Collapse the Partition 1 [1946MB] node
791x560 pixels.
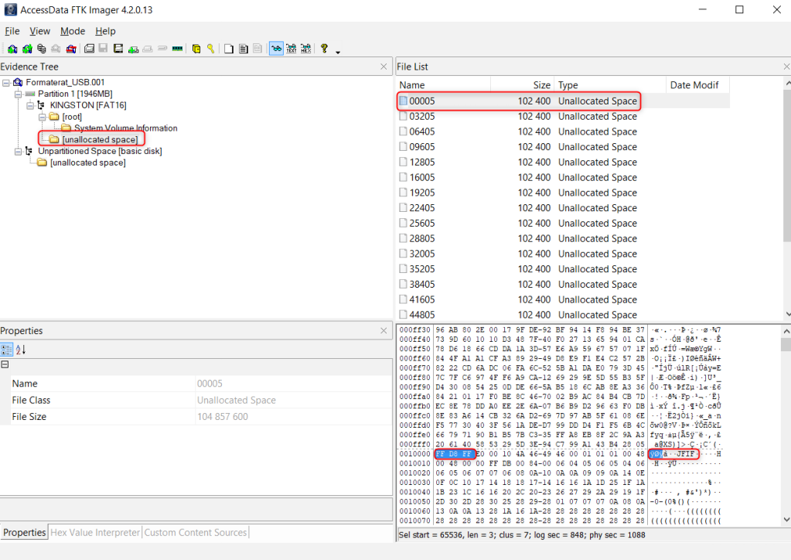click(x=19, y=94)
